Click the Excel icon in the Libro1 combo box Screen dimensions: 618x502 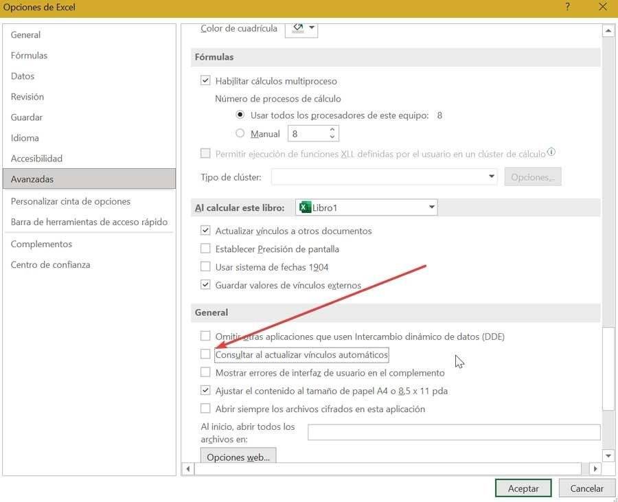click(x=304, y=207)
